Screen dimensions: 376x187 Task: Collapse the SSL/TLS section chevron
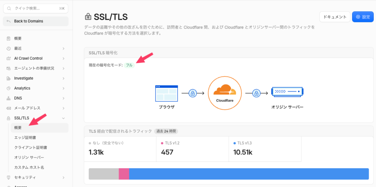[64, 118]
